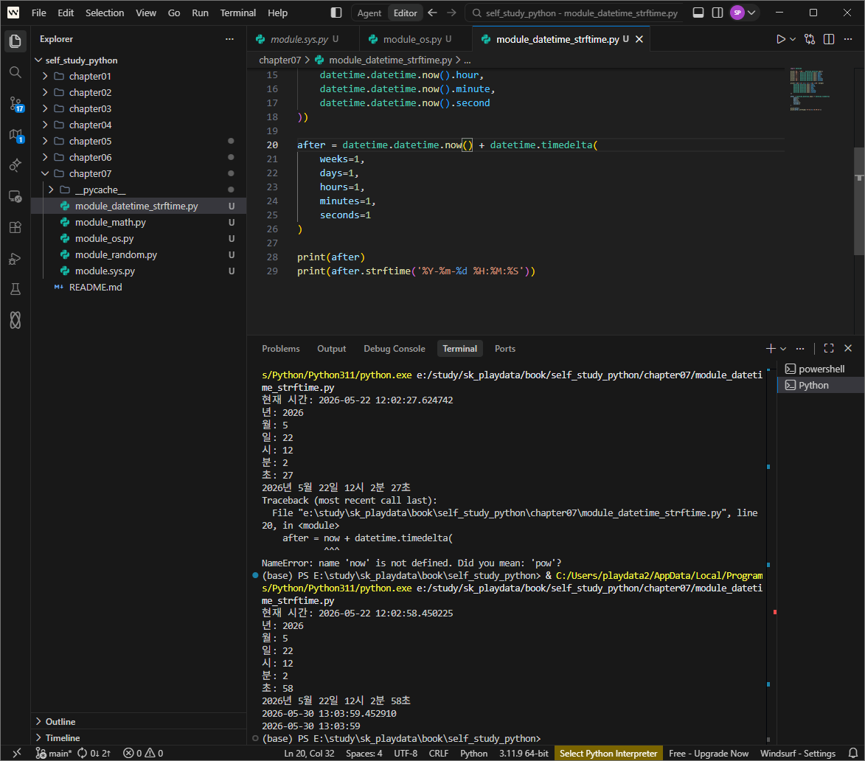Viewport: 865px width, 761px height.
Task: Open the Extensions view icon
Action: [15, 227]
